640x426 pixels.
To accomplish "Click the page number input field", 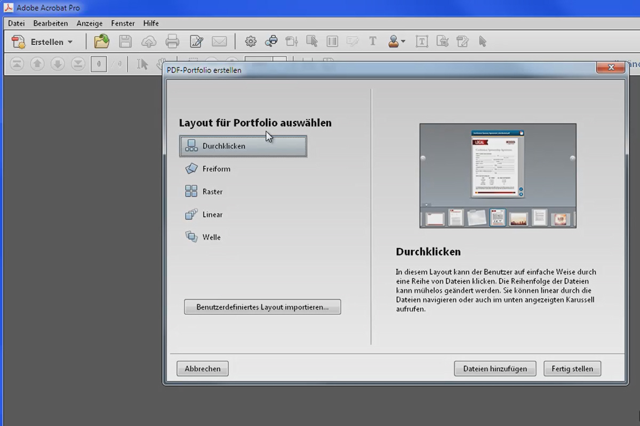I will tap(98, 63).
